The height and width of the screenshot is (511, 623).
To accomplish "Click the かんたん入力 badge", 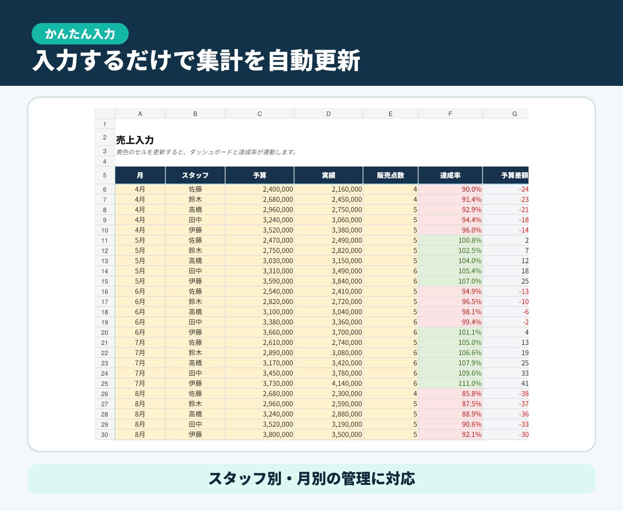I will click(80, 34).
